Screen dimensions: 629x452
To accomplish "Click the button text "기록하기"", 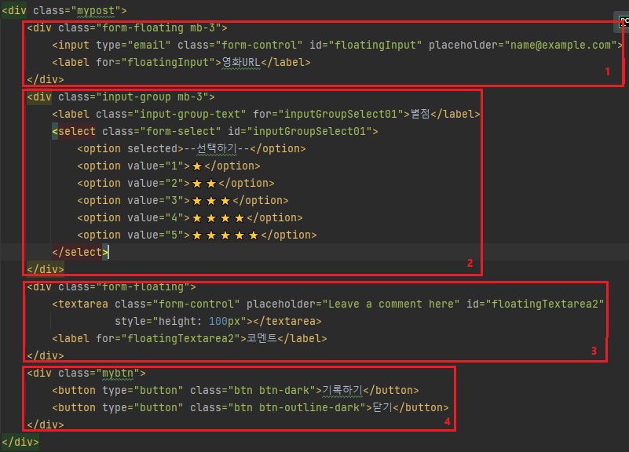I will point(342,391).
